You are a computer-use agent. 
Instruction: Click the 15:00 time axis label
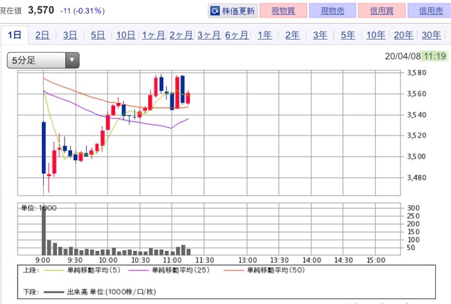pyautogui.click(x=376, y=260)
